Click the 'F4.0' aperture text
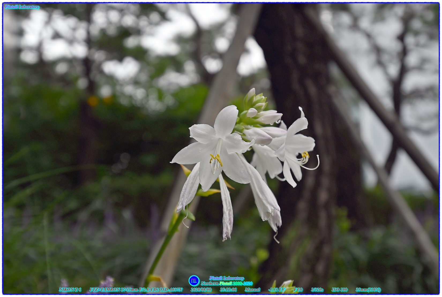The width and height of the screenshot is (442, 297). click(298, 290)
